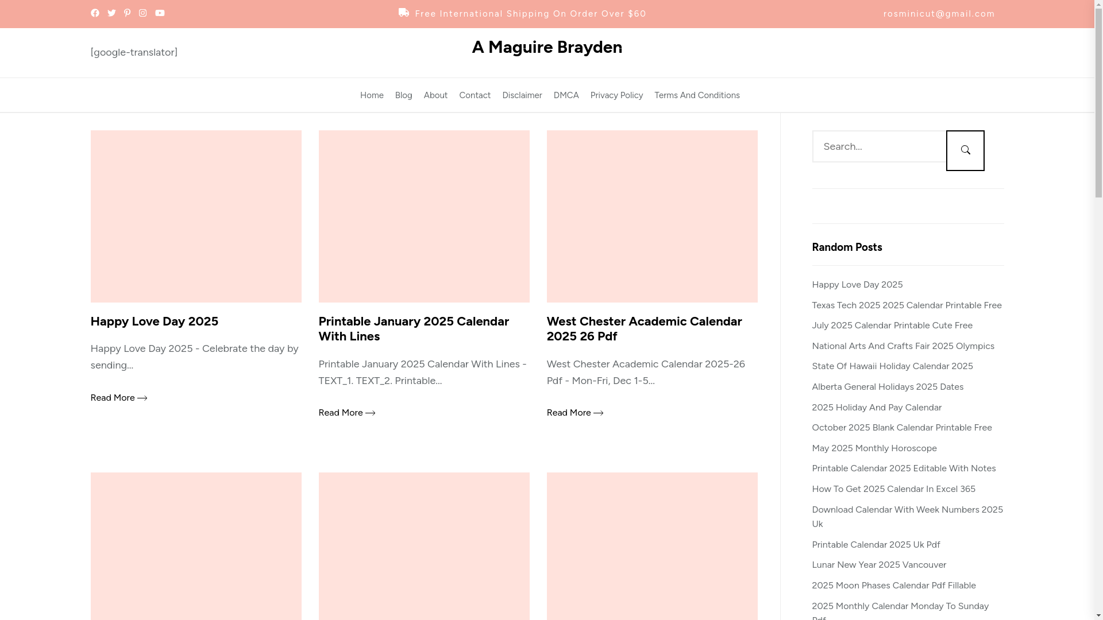Open Texas Tech 2025 2025 Calendar Printable Free
Screen dimensions: 1103x620
coord(907,305)
